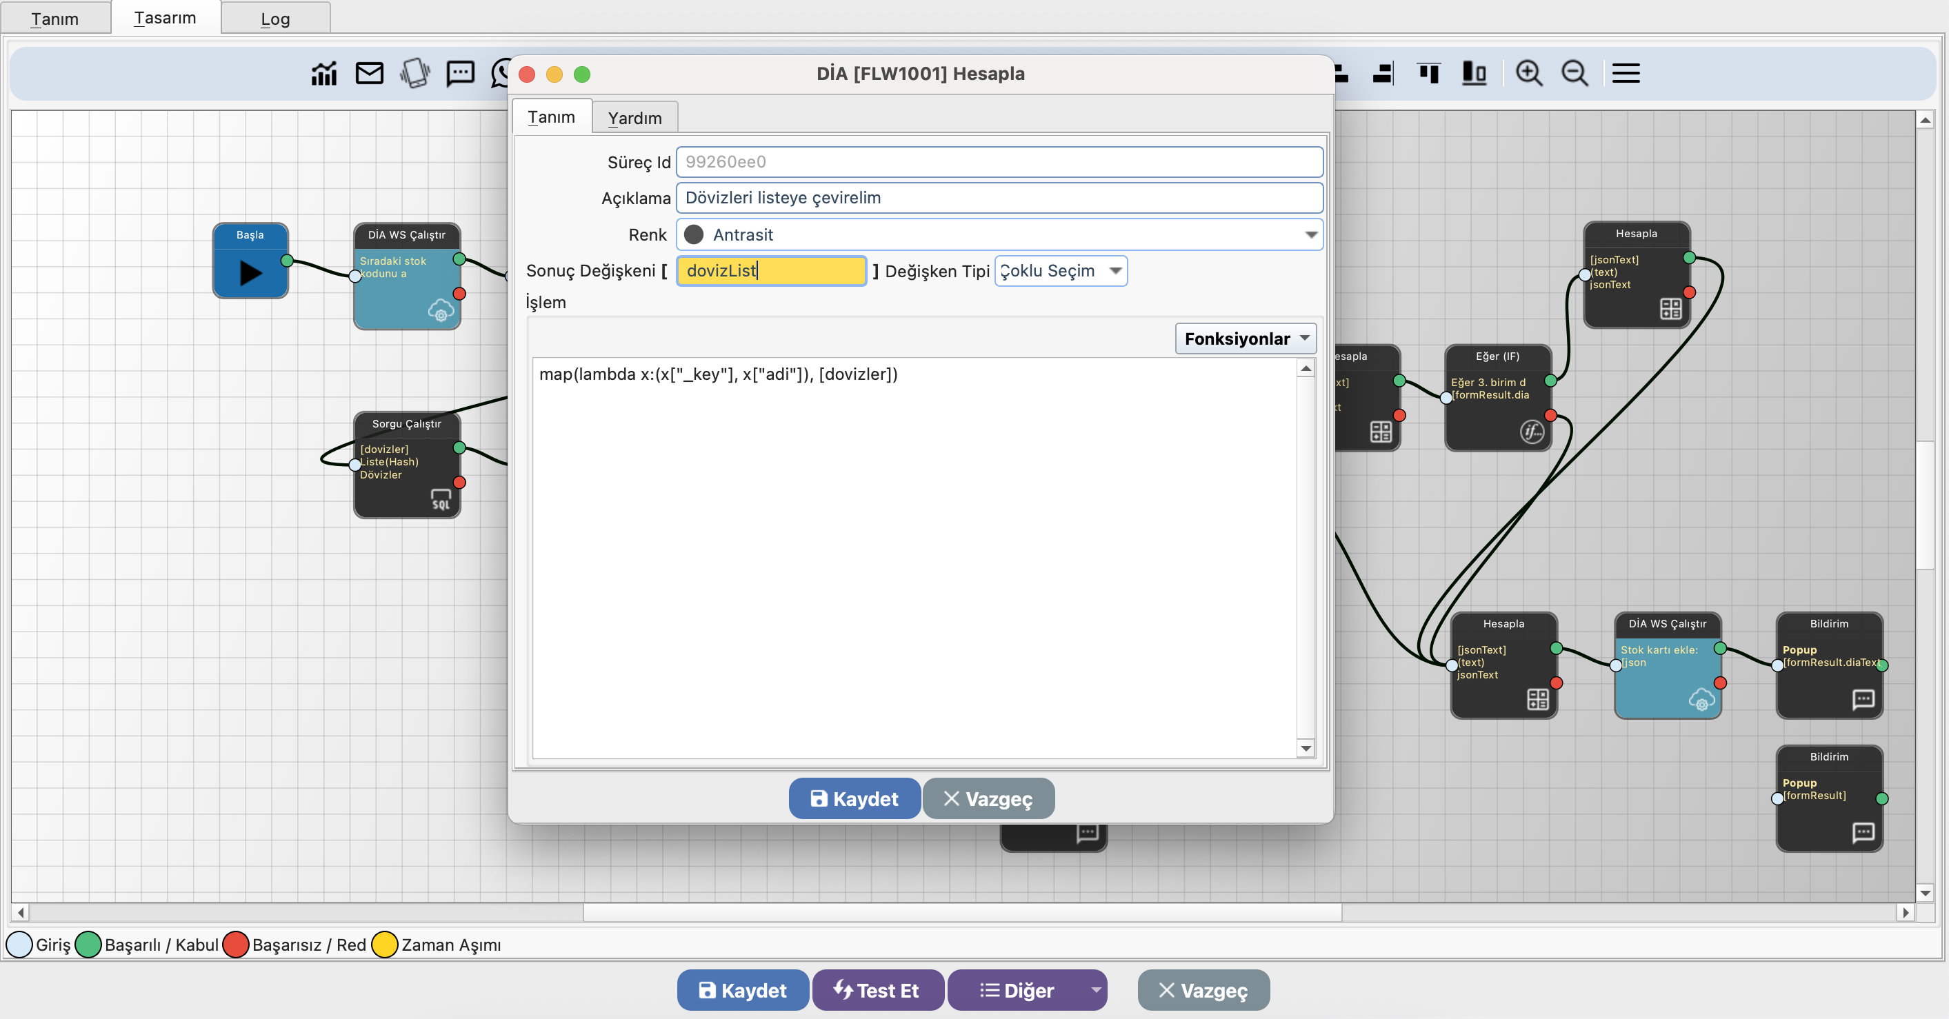Select the SMS phone vibrate icon
The width and height of the screenshot is (1949, 1019).
tap(414, 73)
